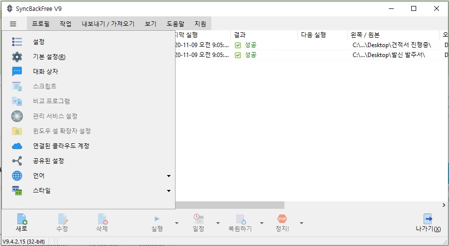Choose the 대화 상자 label
This screenshot has width=449, height=246.
[46, 71]
